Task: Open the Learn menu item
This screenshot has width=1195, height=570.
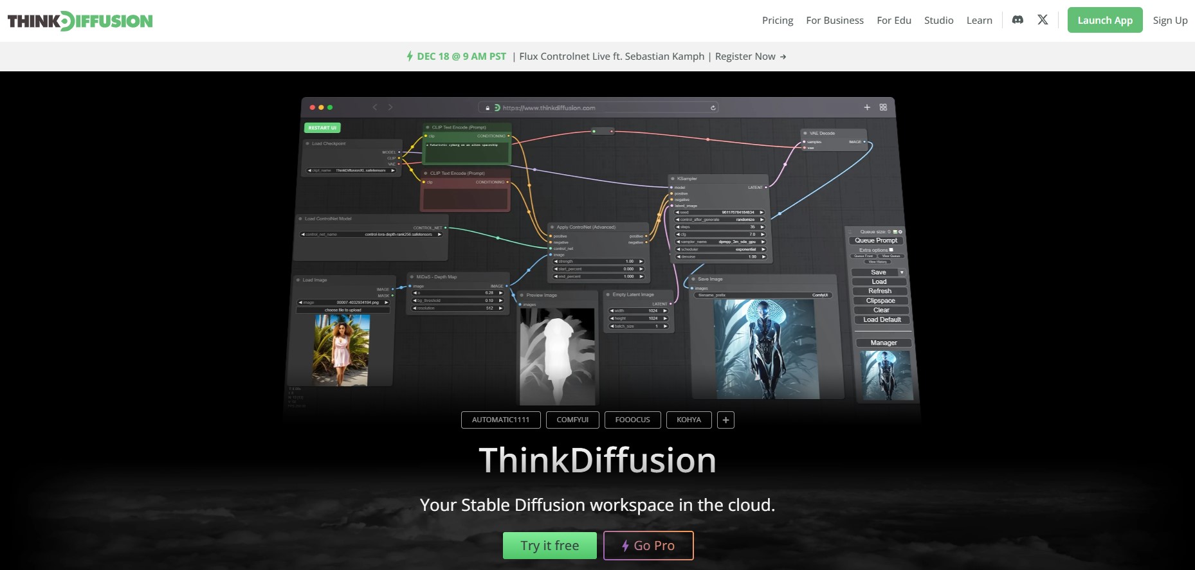Action: 979,20
